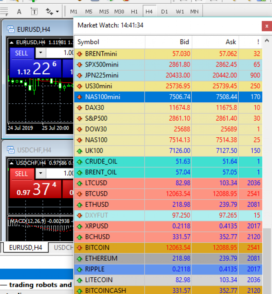Screen dimensions: 272x294
Task: Click the down arrow icon beside DAX30
Action: click(x=80, y=108)
